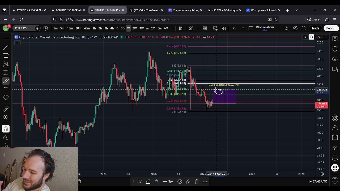The image size is (340, 191).
Task: Change brush fill background color bucket
Action: tap(156, 181)
